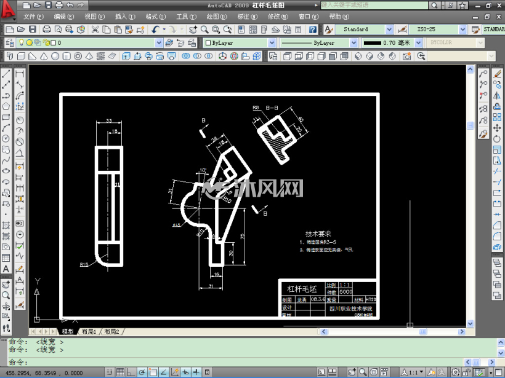Open the layer list dropdown

click(159, 43)
